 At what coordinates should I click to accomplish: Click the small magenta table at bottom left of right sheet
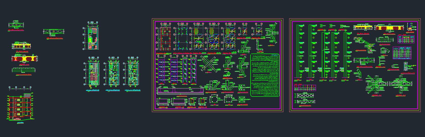[x=305, y=88]
